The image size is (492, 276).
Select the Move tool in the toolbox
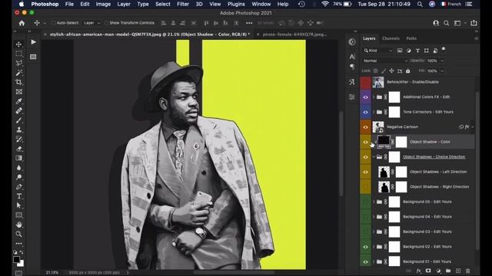pyautogui.click(x=18, y=44)
